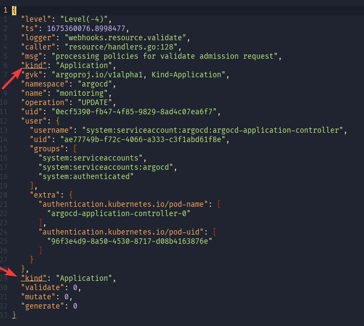This screenshot has height=326, width=364.
Task: Click the "resource/handlers.go:128" caller value
Action: coord(121,47)
